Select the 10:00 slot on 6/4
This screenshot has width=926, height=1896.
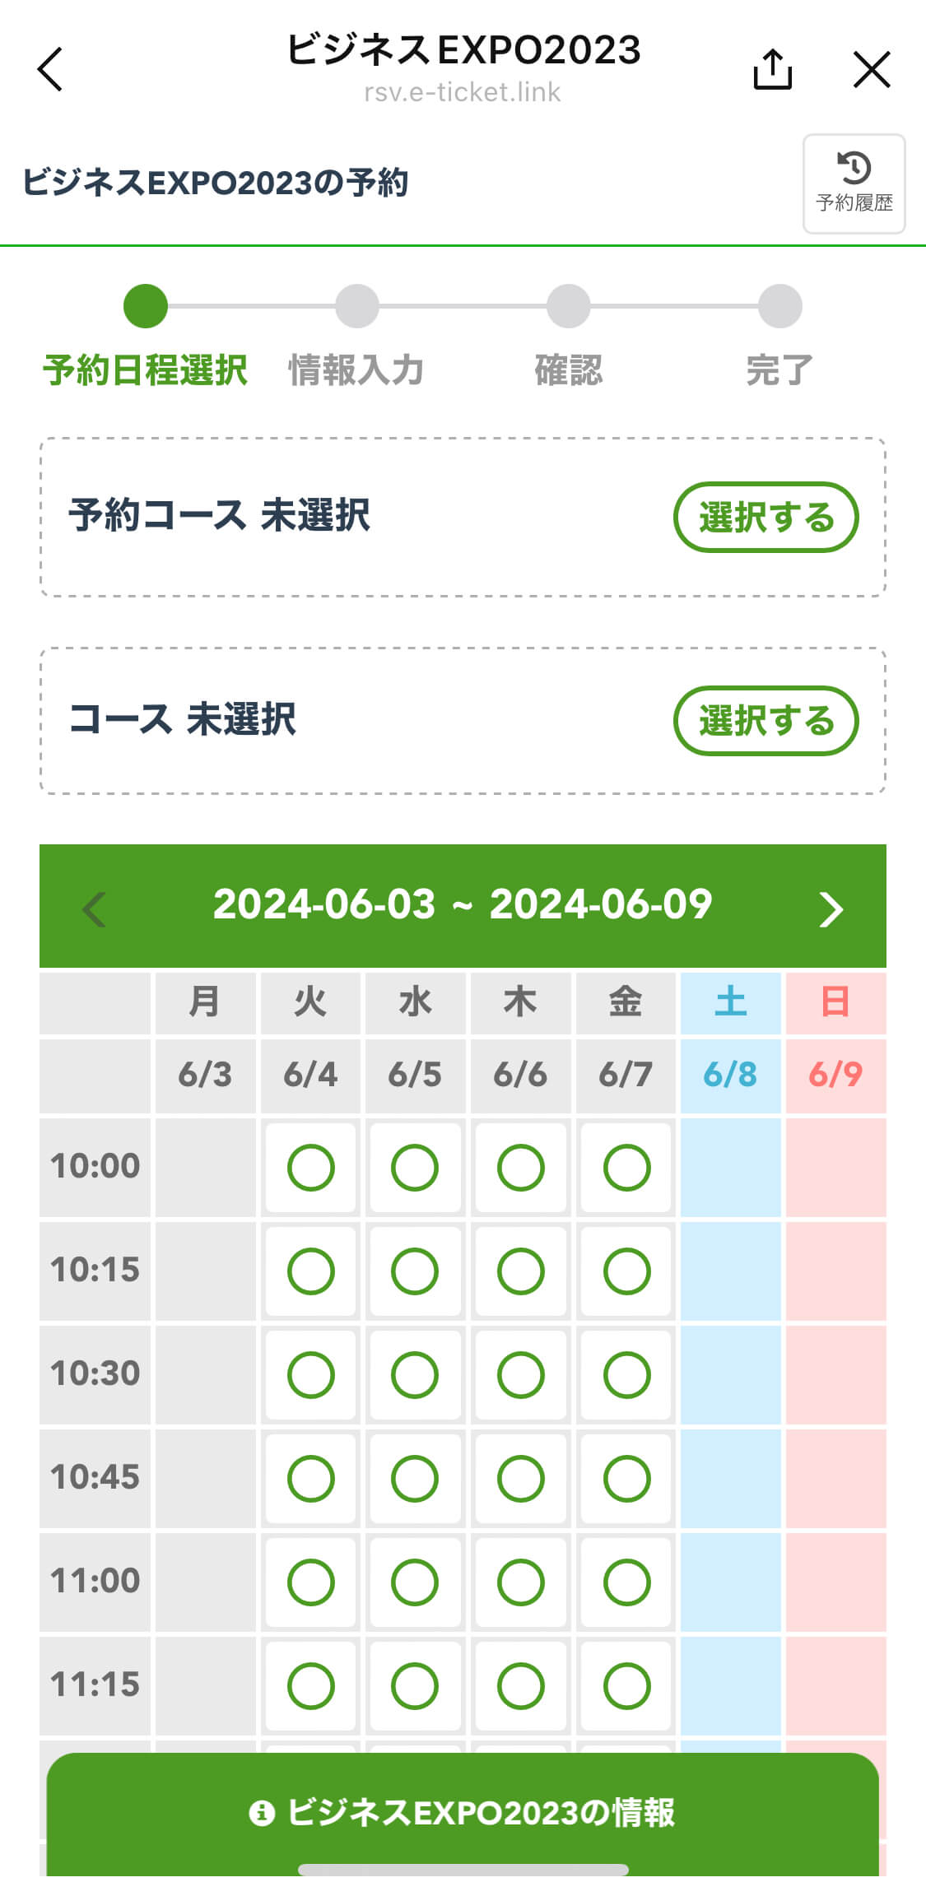tap(310, 1167)
